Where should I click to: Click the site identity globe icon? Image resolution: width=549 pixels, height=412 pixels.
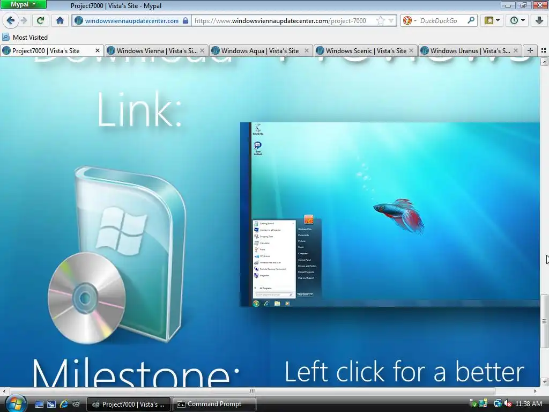coord(79,21)
